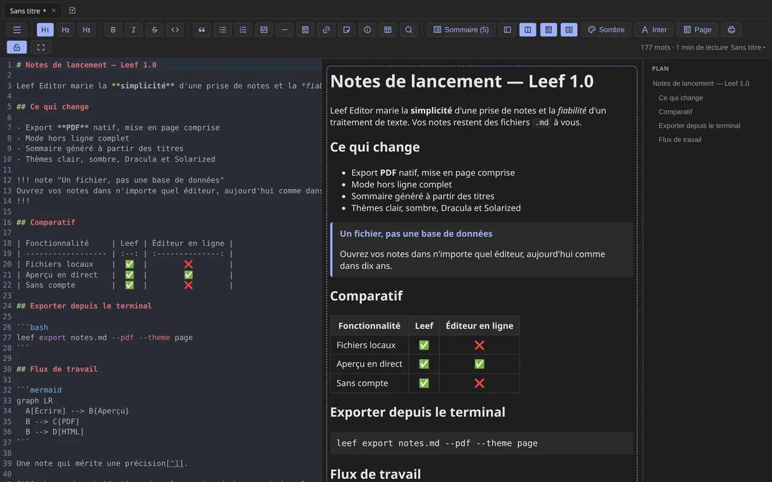Insert a footnote with sticky-note icon

[346, 30]
